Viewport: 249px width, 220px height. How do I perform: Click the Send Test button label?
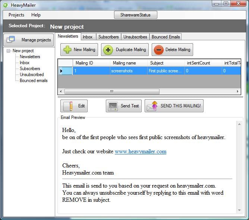(130, 106)
